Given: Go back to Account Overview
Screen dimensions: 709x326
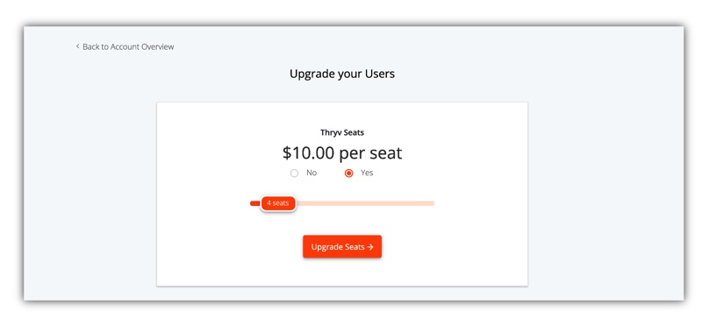Looking at the screenshot, I should click(x=125, y=46).
